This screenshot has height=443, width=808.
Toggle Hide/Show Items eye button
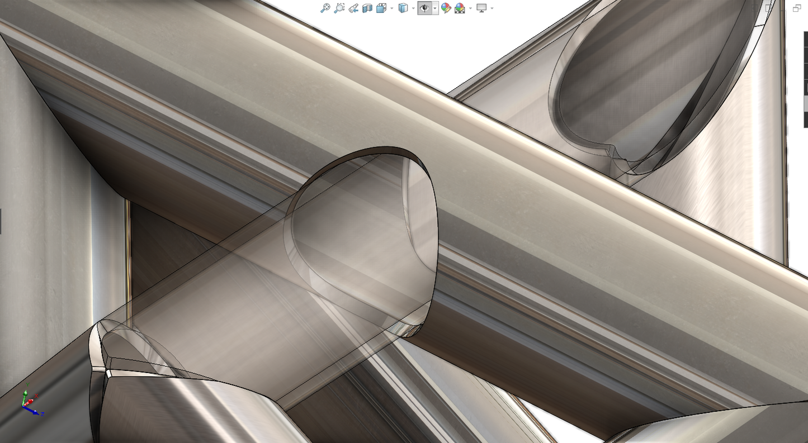(424, 8)
